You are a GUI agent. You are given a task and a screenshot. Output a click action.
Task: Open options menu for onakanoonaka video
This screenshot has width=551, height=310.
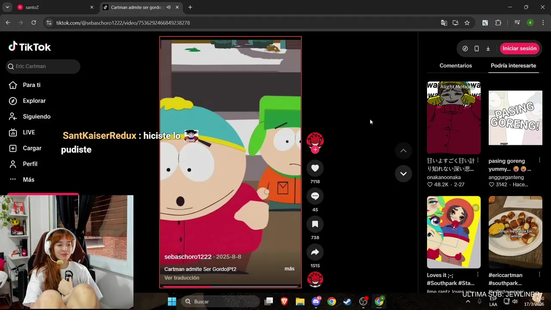click(x=478, y=160)
